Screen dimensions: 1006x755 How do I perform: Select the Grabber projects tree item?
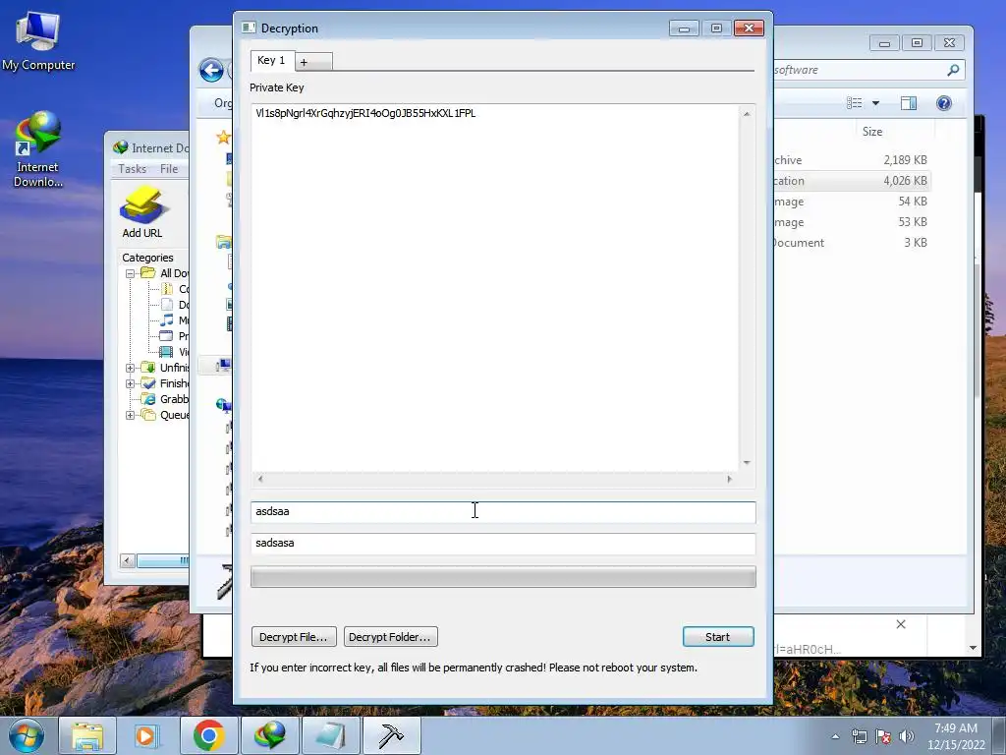(165, 399)
